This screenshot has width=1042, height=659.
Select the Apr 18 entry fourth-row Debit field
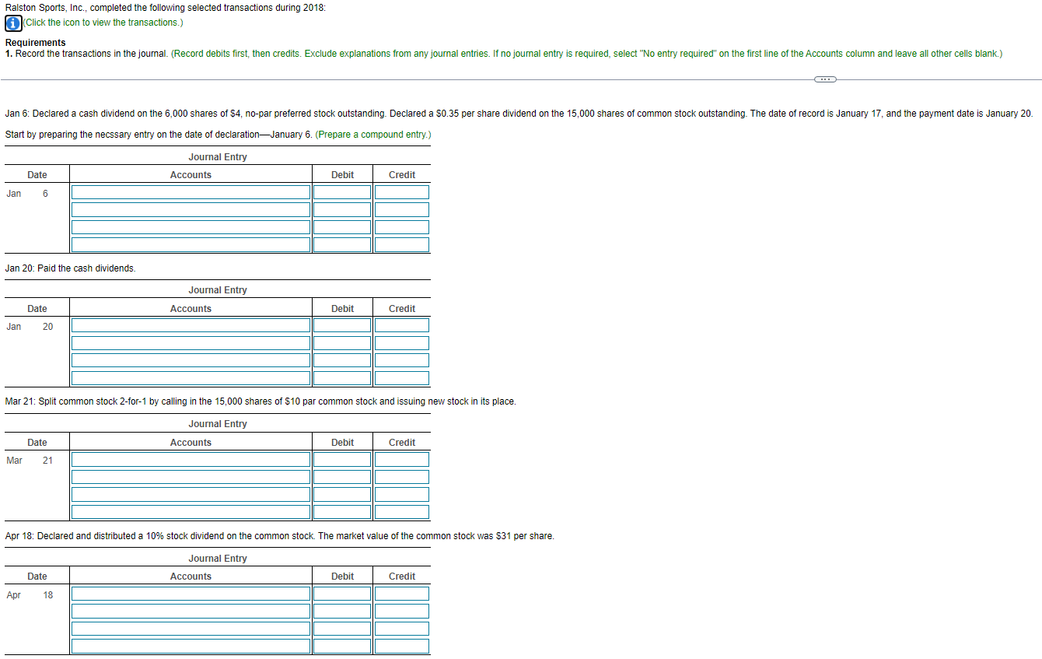(342, 646)
